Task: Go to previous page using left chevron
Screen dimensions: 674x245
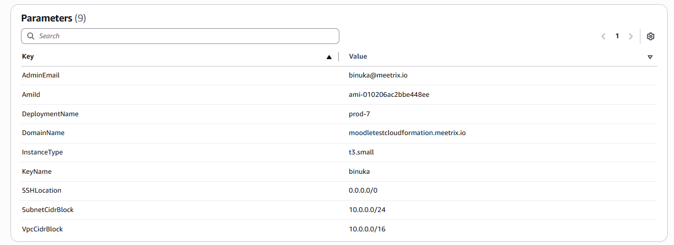Action: click(603, 36)
